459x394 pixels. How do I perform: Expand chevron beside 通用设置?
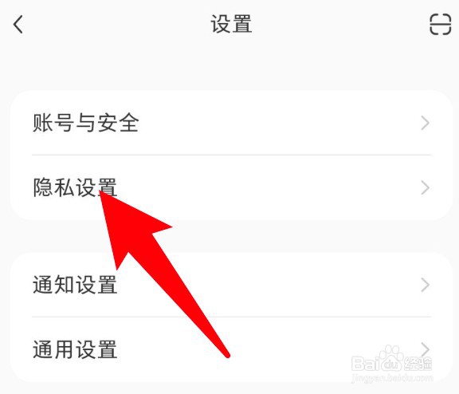click(425, 349)
